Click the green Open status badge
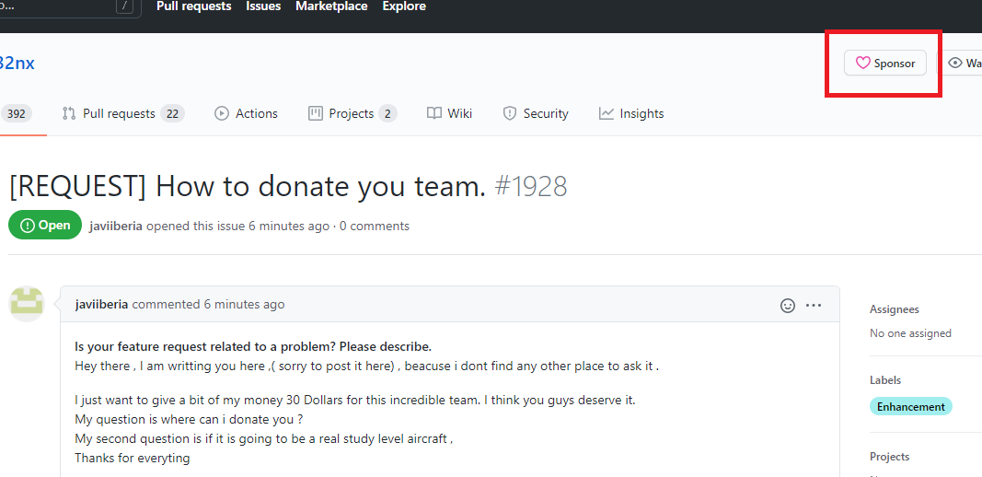982x477 pixels. coord(45,225)
